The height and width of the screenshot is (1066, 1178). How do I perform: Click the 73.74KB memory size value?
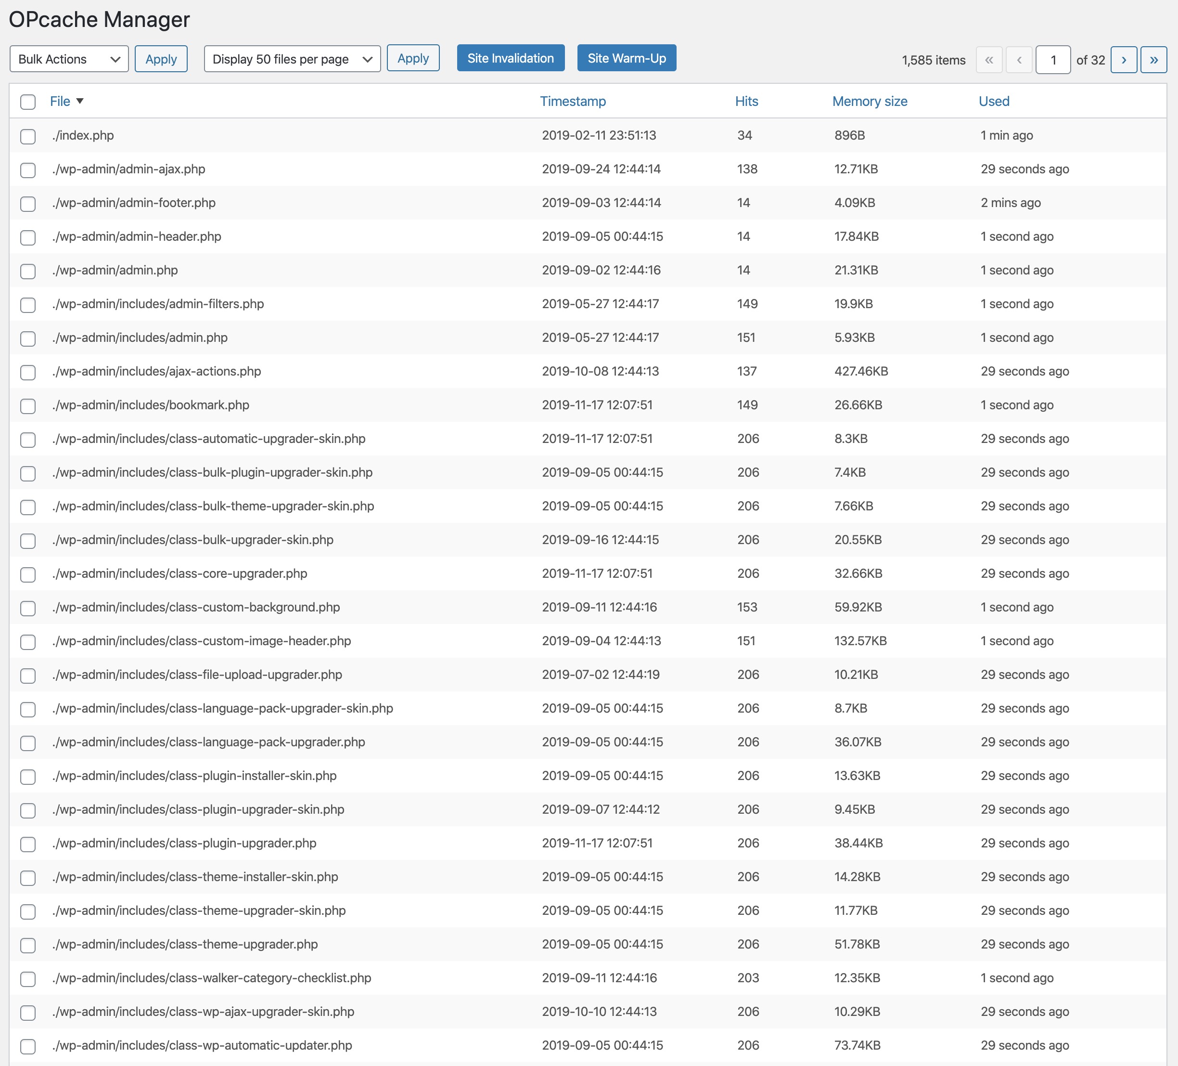[x=857, y=1045]
